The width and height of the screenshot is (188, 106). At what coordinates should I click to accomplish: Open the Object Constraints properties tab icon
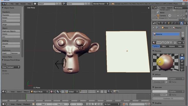pos(172,23)
